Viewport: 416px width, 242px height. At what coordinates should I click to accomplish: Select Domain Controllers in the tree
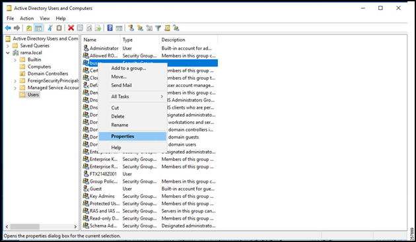coord(48,74)
